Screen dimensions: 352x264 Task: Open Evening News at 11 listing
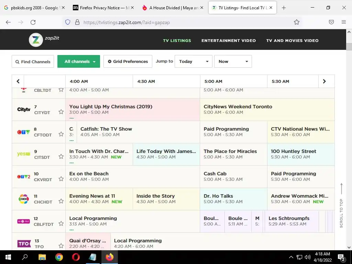pos(99,199)
